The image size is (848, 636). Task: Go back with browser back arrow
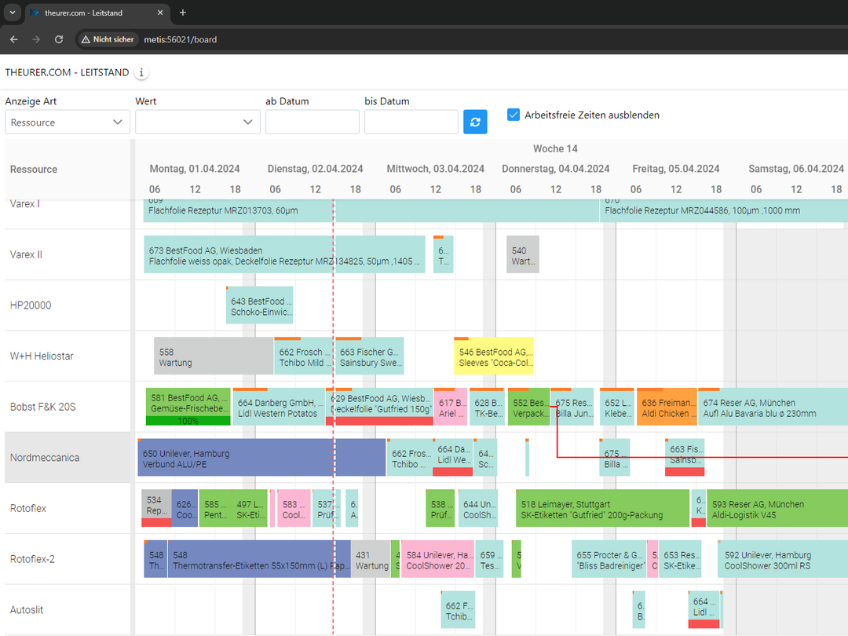tap(14, 39)
